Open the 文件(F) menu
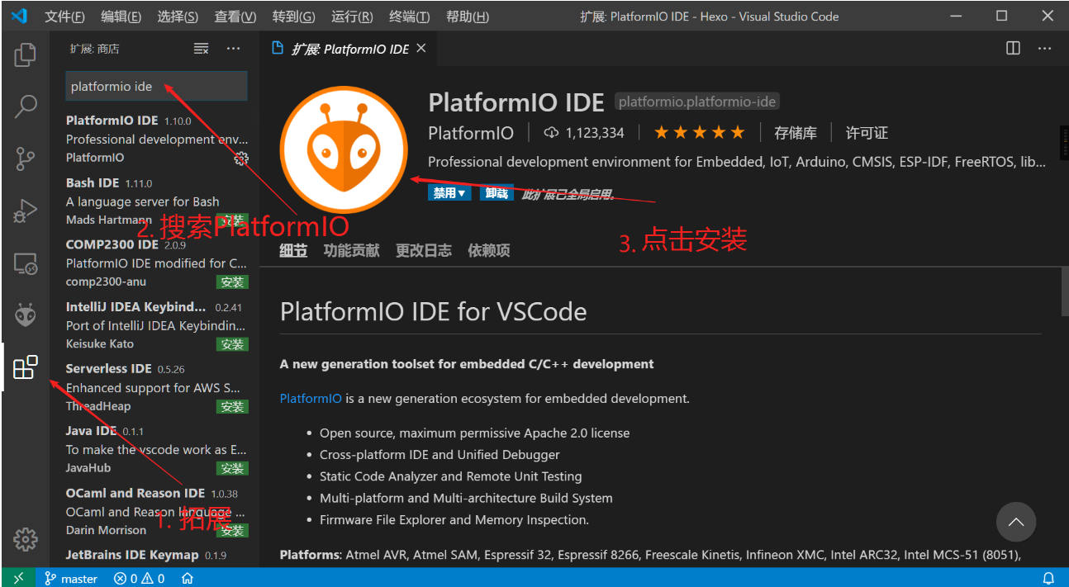Screen dimensions: 1069x587 pos(64,17)
